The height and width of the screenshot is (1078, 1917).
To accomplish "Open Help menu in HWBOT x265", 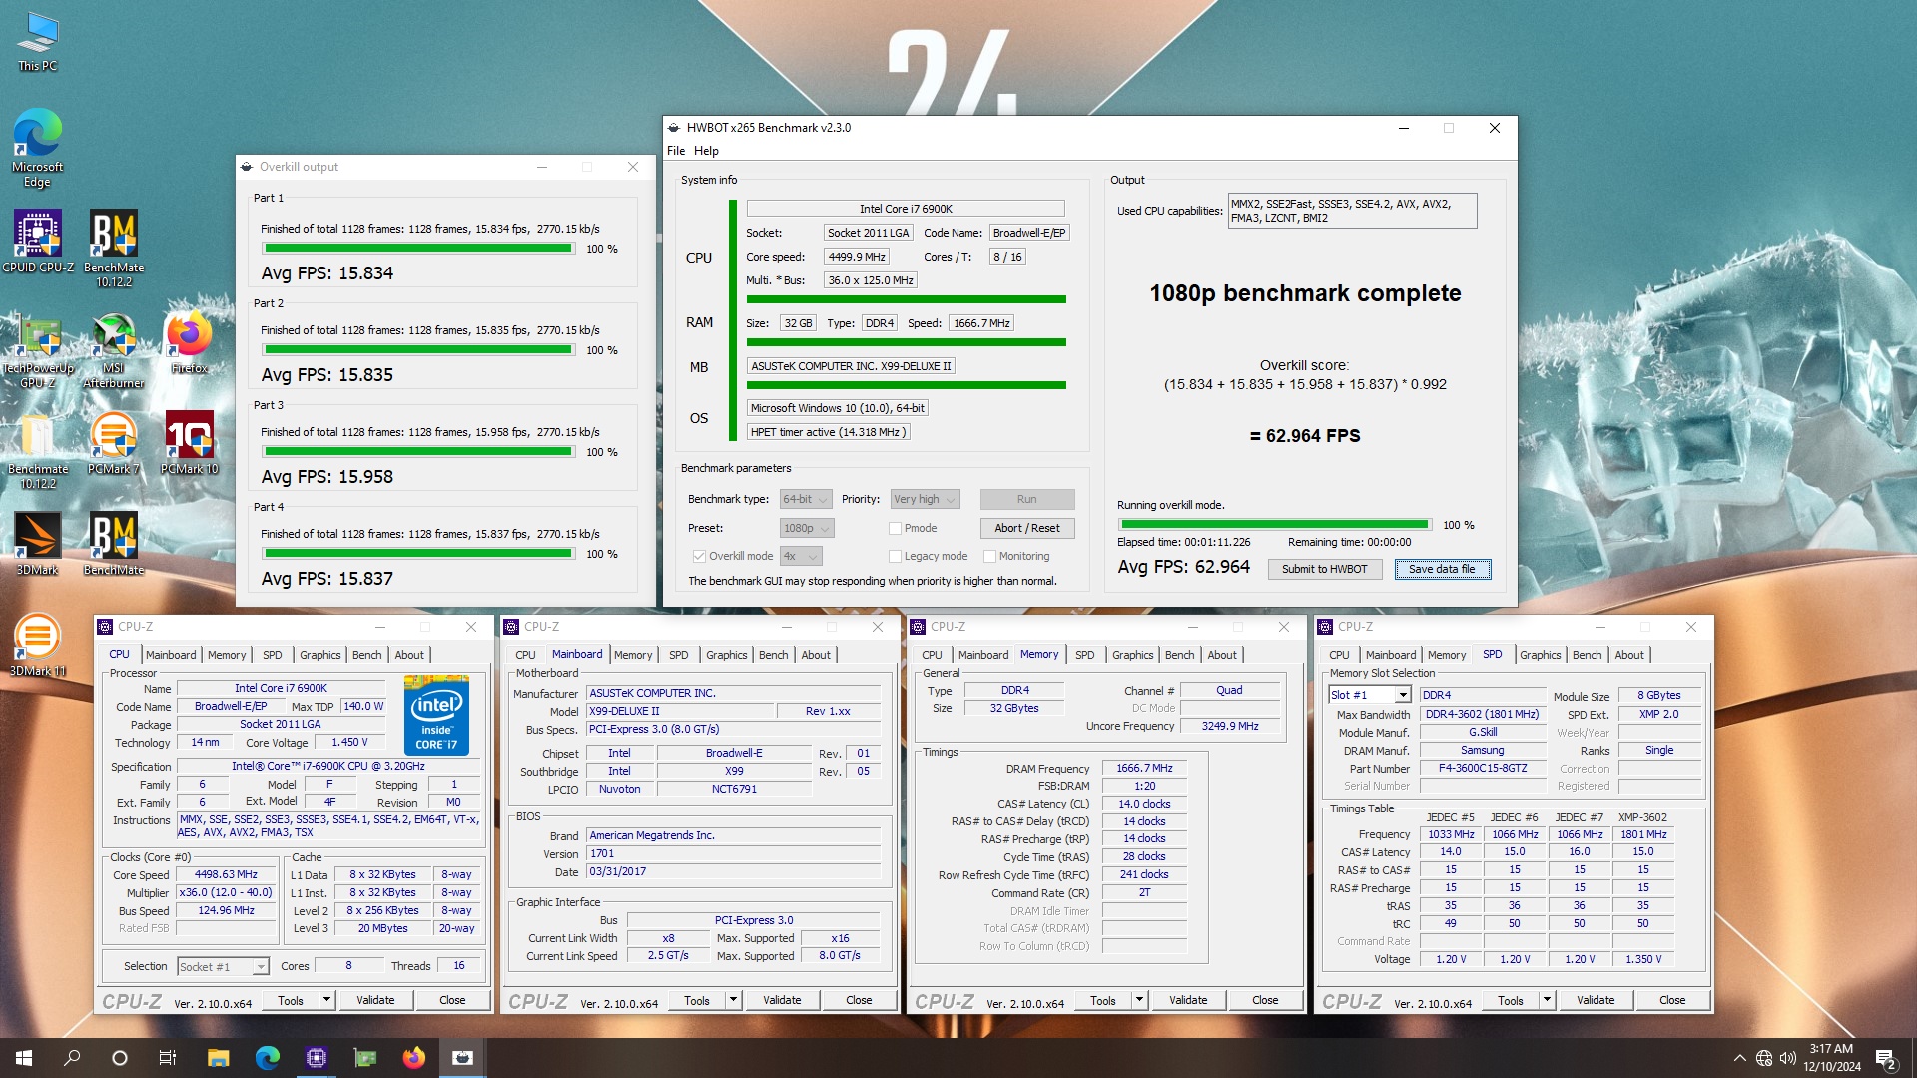I will [706, 151].
